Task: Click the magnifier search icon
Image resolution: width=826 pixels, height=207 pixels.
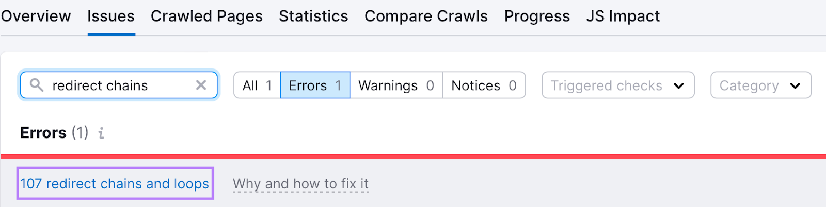Action: tap(36, 85)
